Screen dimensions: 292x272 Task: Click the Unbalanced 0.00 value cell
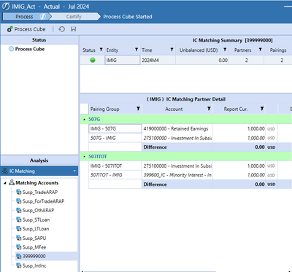click(x=201, y=60)
